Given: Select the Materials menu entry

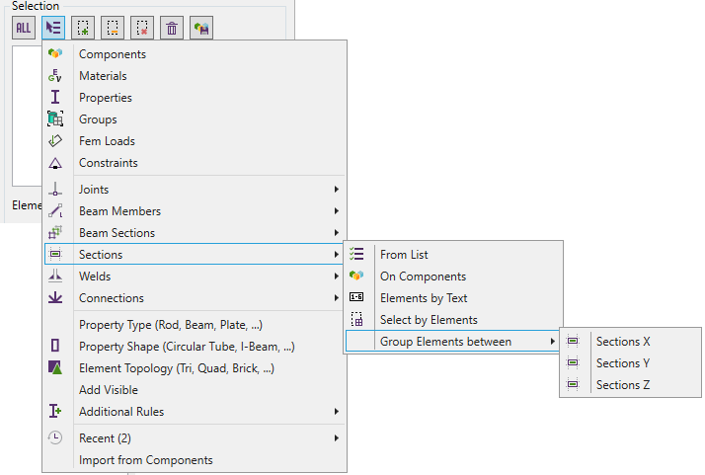Looking at the screenshot, I should (x=103, y=76).
